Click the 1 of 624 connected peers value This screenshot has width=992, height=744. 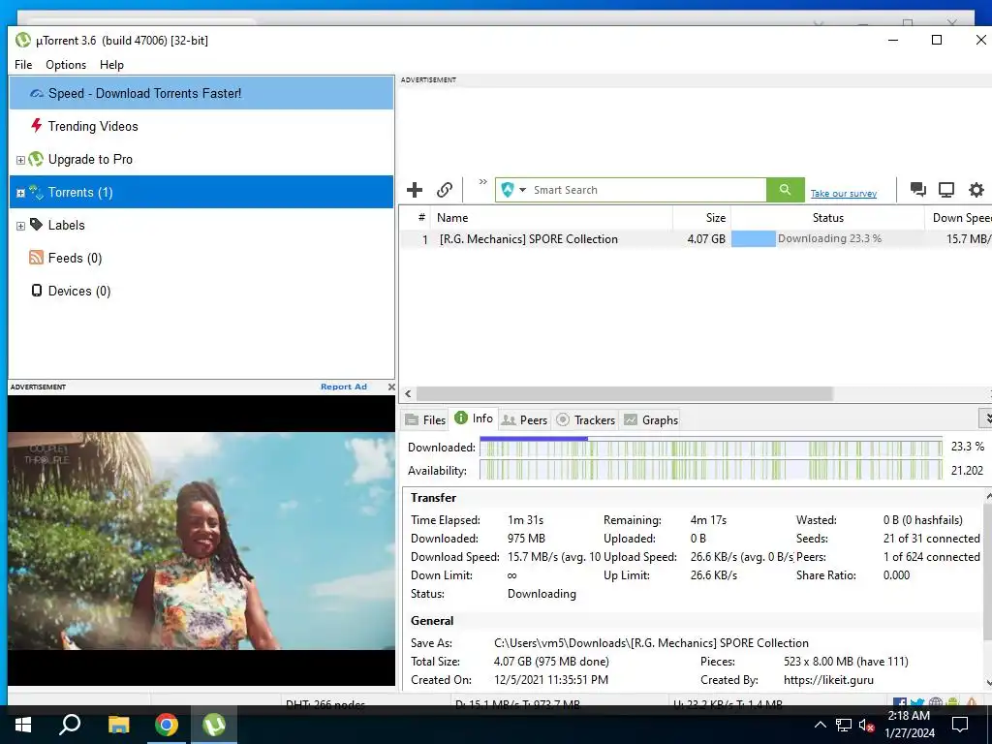pos(931,557)
